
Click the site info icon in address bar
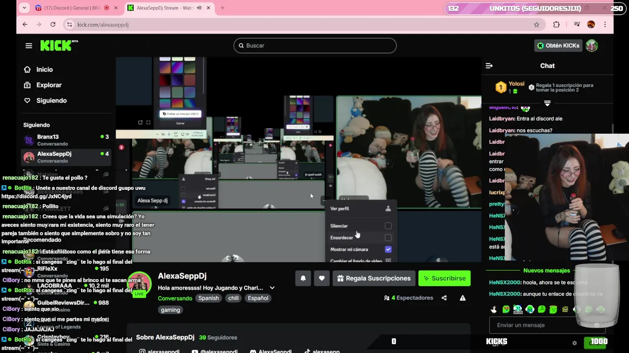point(70,25)
